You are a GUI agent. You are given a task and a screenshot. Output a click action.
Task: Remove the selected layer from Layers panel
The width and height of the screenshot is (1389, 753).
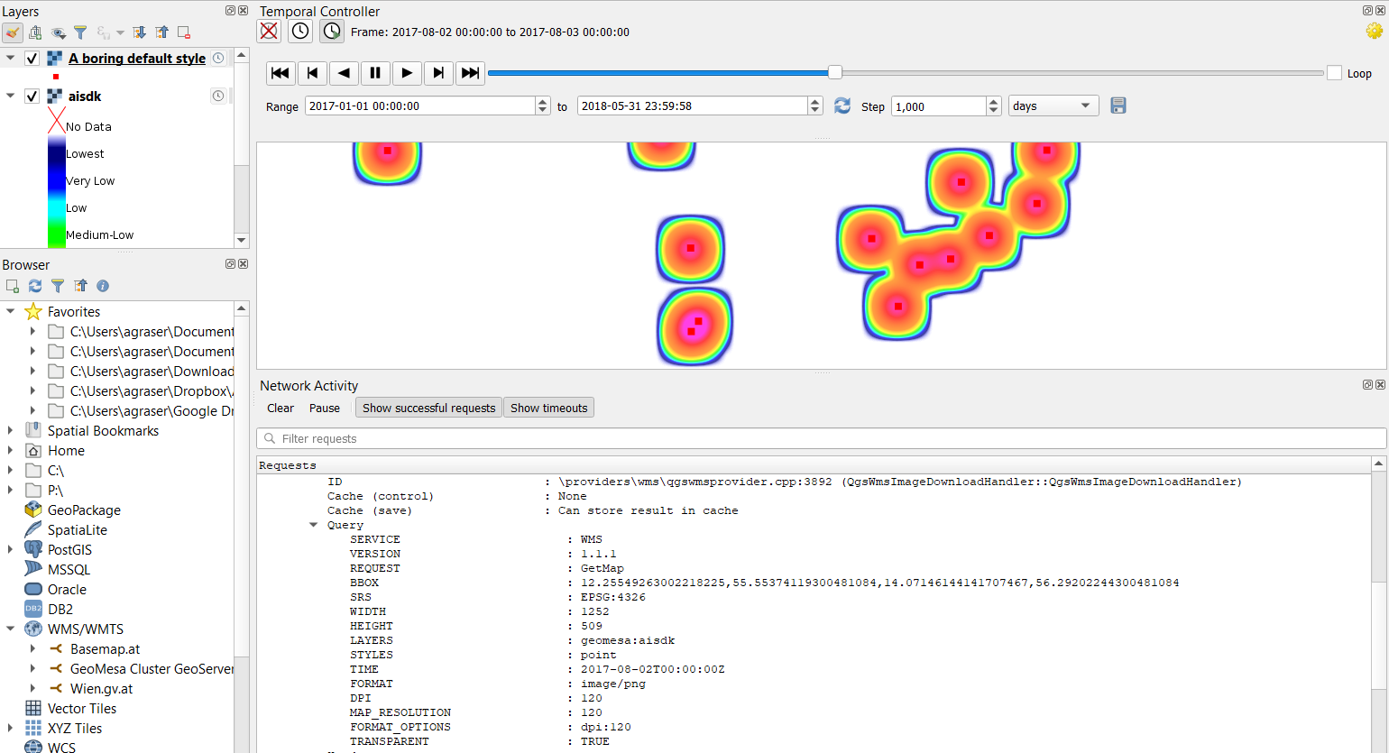point(183,32)
